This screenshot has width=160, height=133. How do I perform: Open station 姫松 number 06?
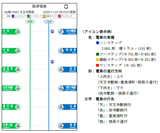[68, 126]
